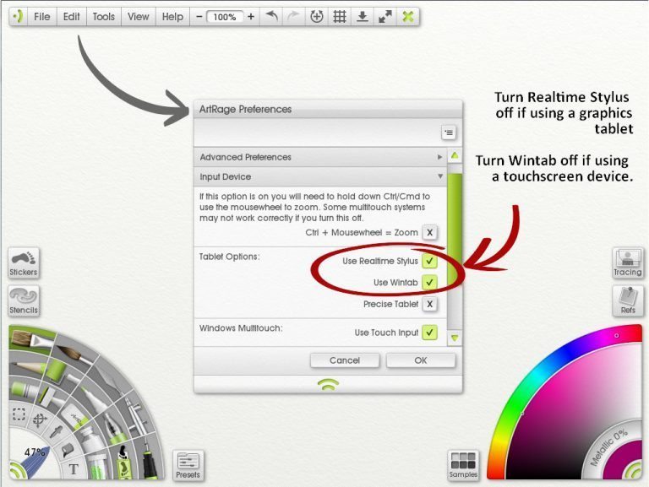The height and width of the screenshot is (487, 649).
Task: Select the Palette Knife tool
Action: 111,382
